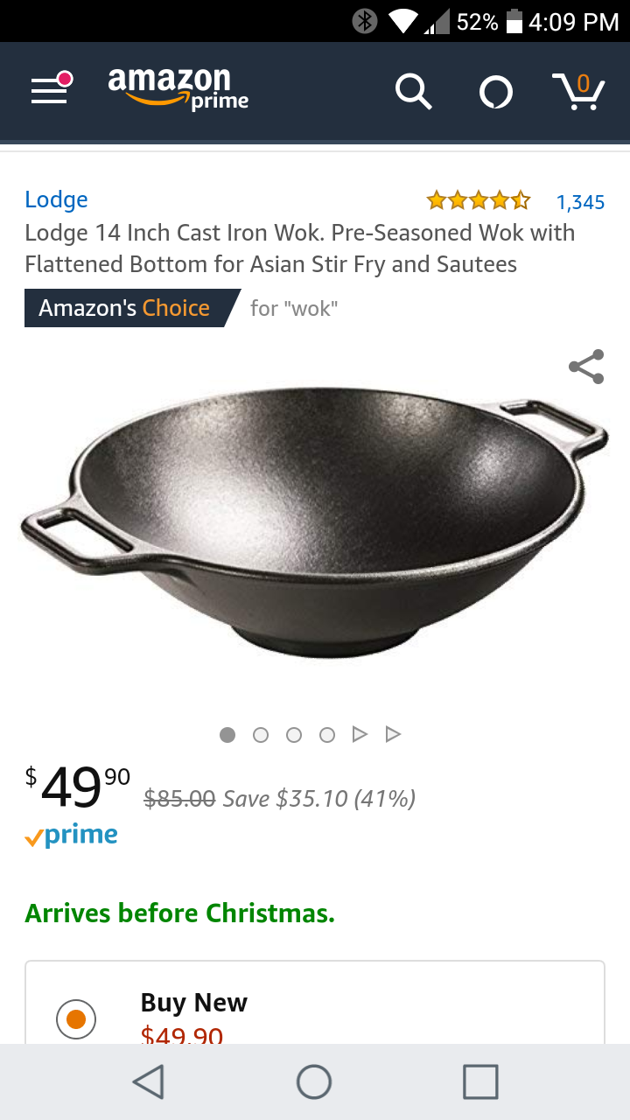Play the first product video indicator

click(360, 734)
